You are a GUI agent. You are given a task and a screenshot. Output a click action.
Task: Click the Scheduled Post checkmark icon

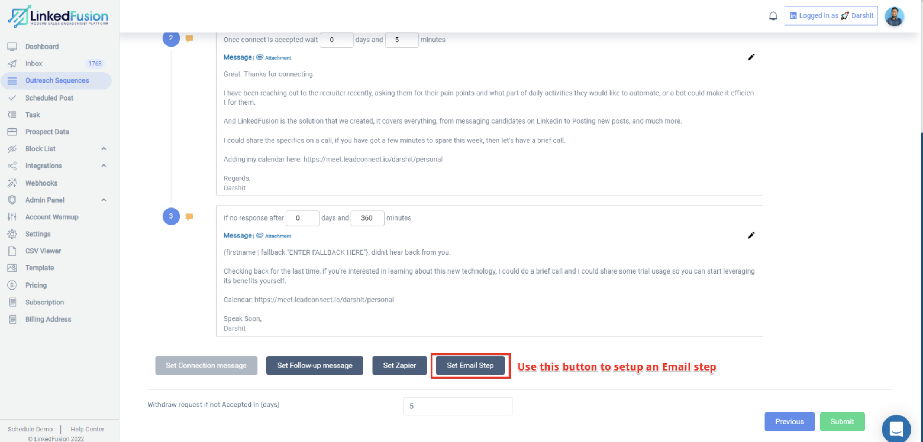pos(12,98)
